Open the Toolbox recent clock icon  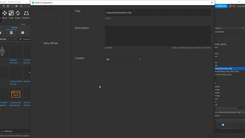tap(23, 33)
